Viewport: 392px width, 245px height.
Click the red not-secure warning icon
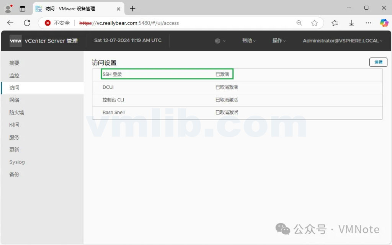[48, 23]
